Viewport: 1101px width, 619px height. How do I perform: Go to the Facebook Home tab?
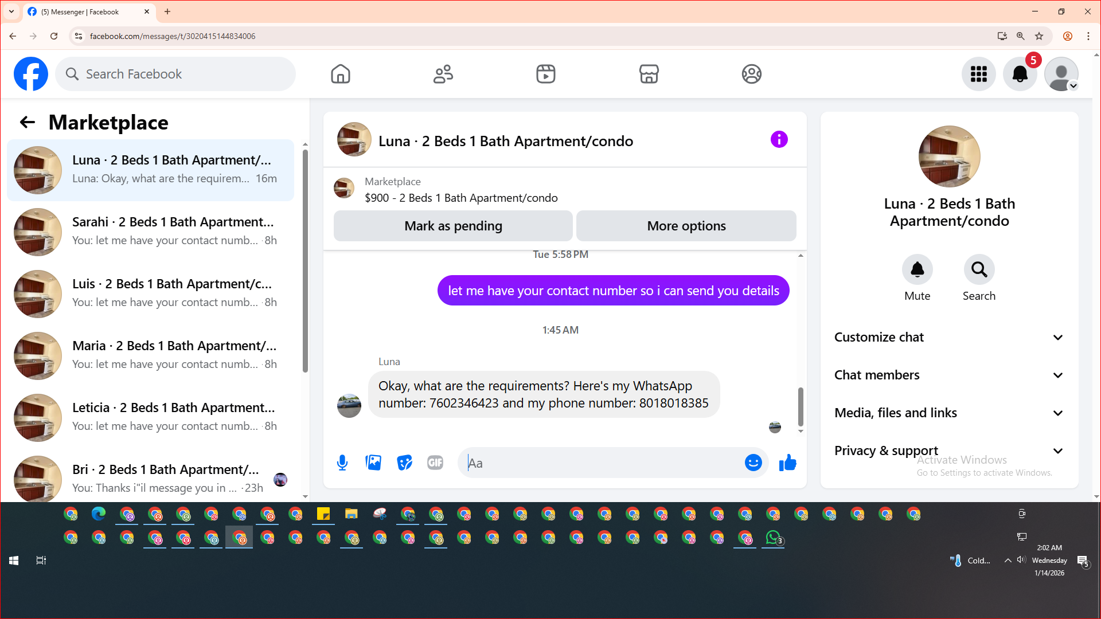tap(340, 74)
